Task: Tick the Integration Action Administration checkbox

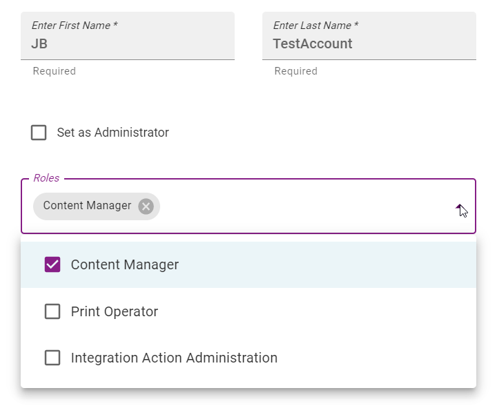Action: click(x=52, y=358)
